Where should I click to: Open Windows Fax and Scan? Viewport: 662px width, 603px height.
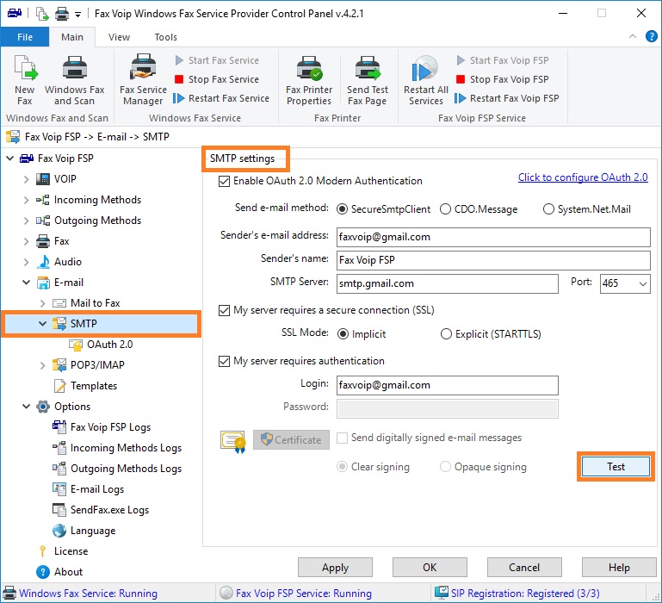point(74,80)
